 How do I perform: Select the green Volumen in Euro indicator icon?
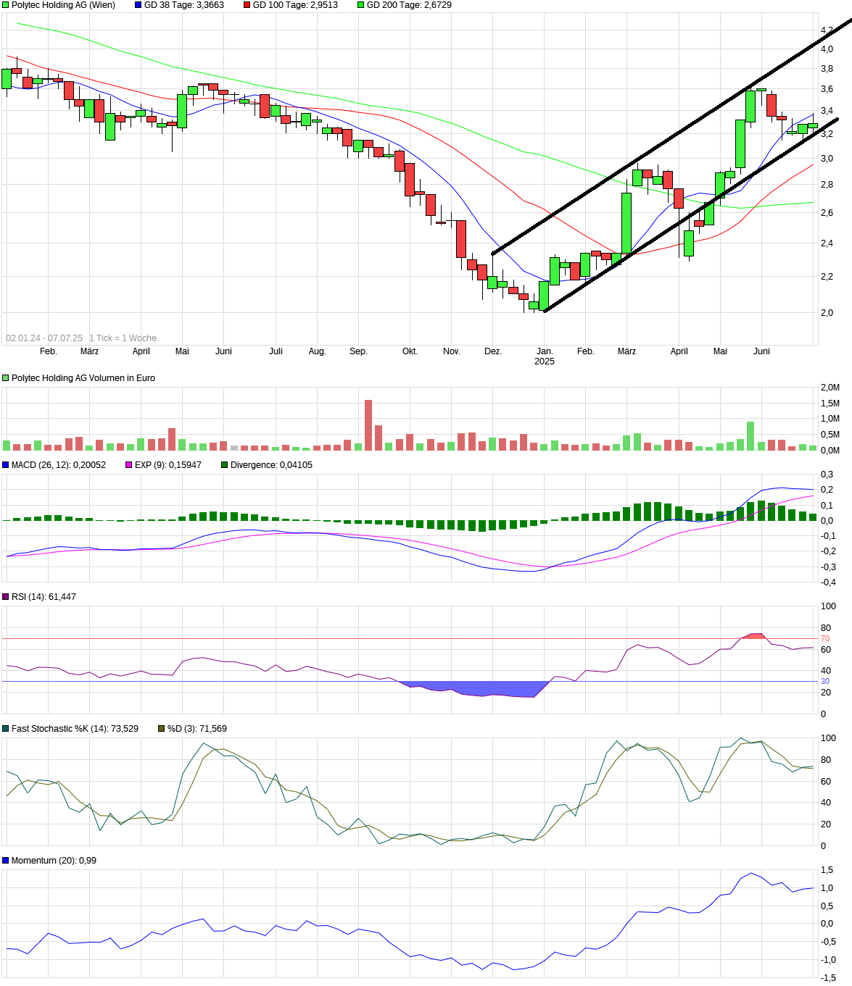[x=5, y=377]
